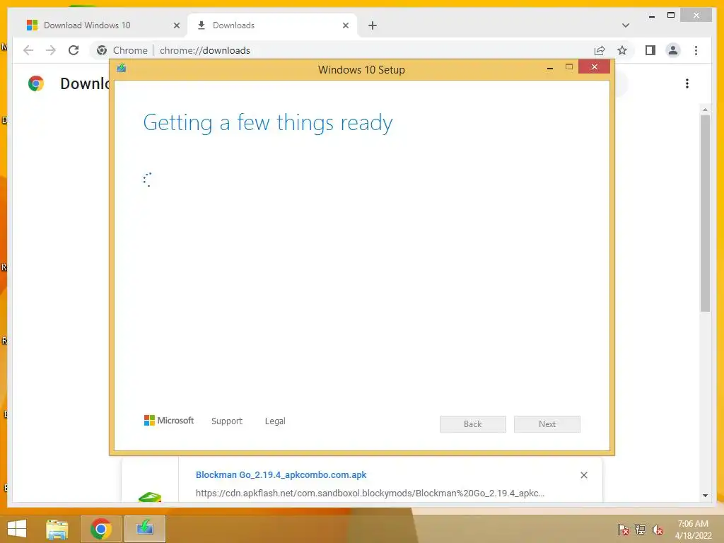
Task: Minimize the Windows 10 Setup window
Action: [550, 68]
